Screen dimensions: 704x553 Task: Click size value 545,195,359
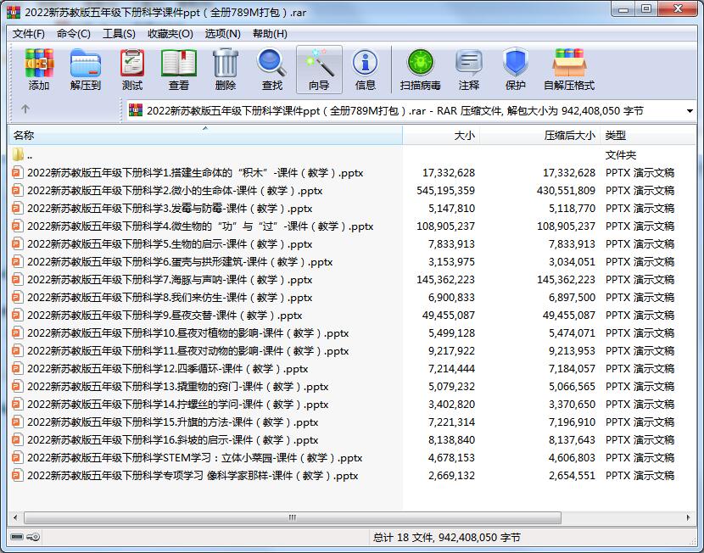[x=445, y=190]
